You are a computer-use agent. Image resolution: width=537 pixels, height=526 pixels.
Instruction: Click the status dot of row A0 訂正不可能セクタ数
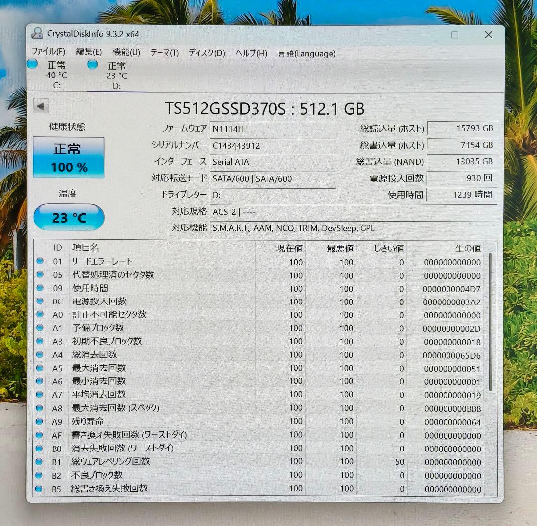[x=40, y=314]
